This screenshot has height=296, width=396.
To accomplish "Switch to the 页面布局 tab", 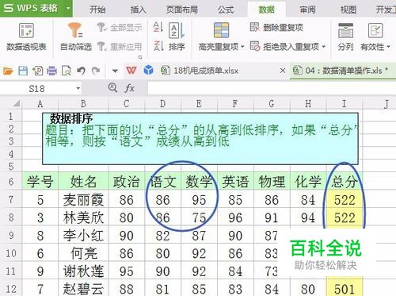I will [182, 10].
